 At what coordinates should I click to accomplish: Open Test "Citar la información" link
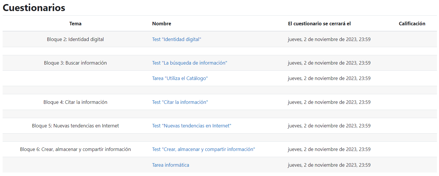click(180, 102)
